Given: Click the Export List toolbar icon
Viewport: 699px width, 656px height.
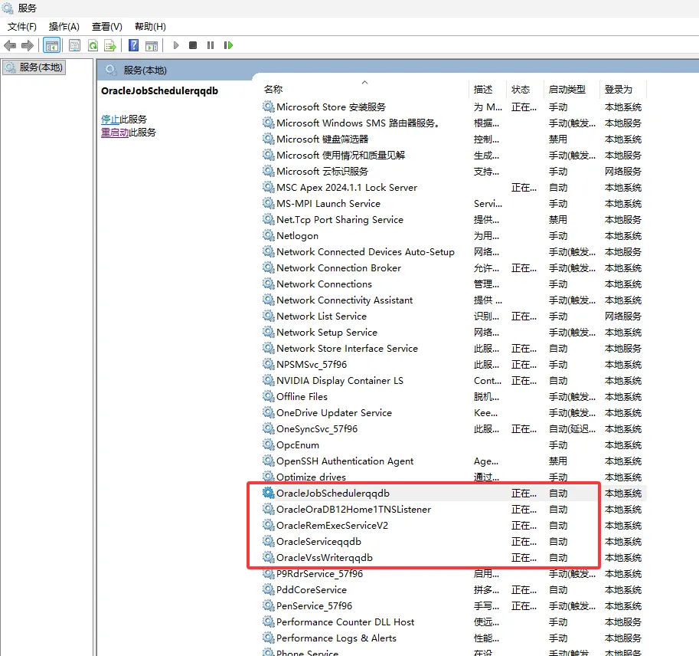Looking at the screenshot, I should (110, 45).
